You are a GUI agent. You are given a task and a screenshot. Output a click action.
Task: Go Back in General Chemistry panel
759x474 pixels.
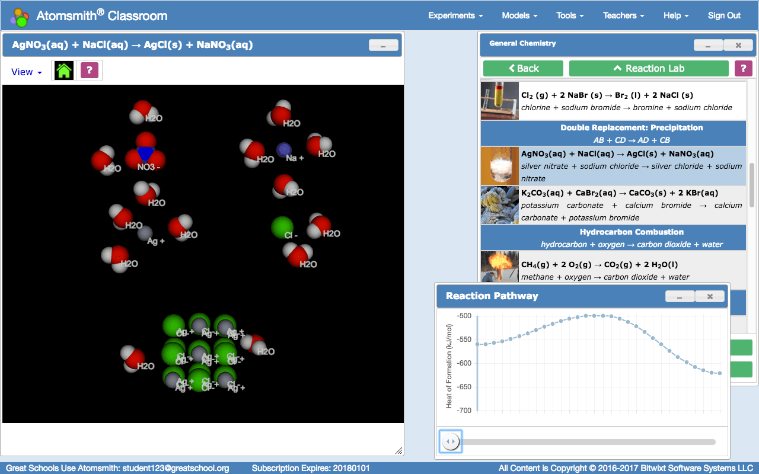tap(523, 68)
